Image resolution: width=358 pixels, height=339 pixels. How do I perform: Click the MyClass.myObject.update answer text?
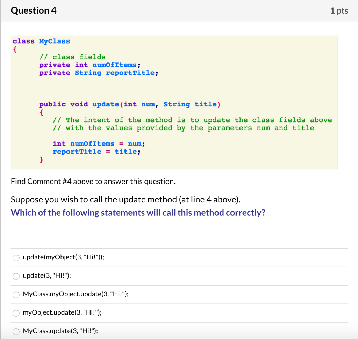pyautogui.click(x=76, y=294)
